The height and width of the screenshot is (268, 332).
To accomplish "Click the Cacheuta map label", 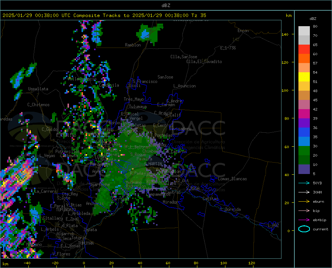I will tap(69, 156).
